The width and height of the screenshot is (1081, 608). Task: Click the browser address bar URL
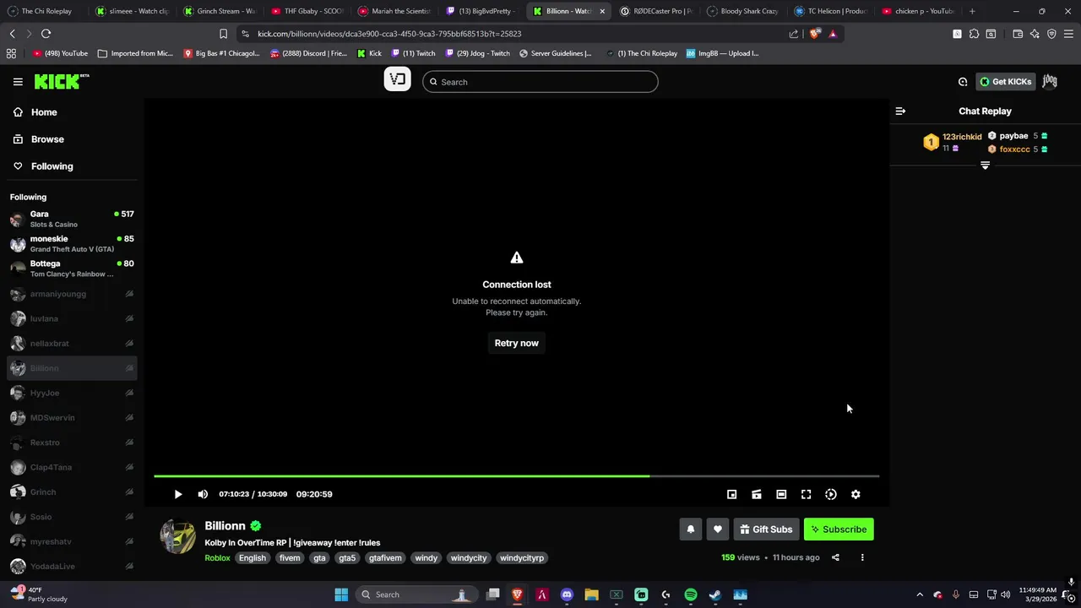tap(389, 34)
